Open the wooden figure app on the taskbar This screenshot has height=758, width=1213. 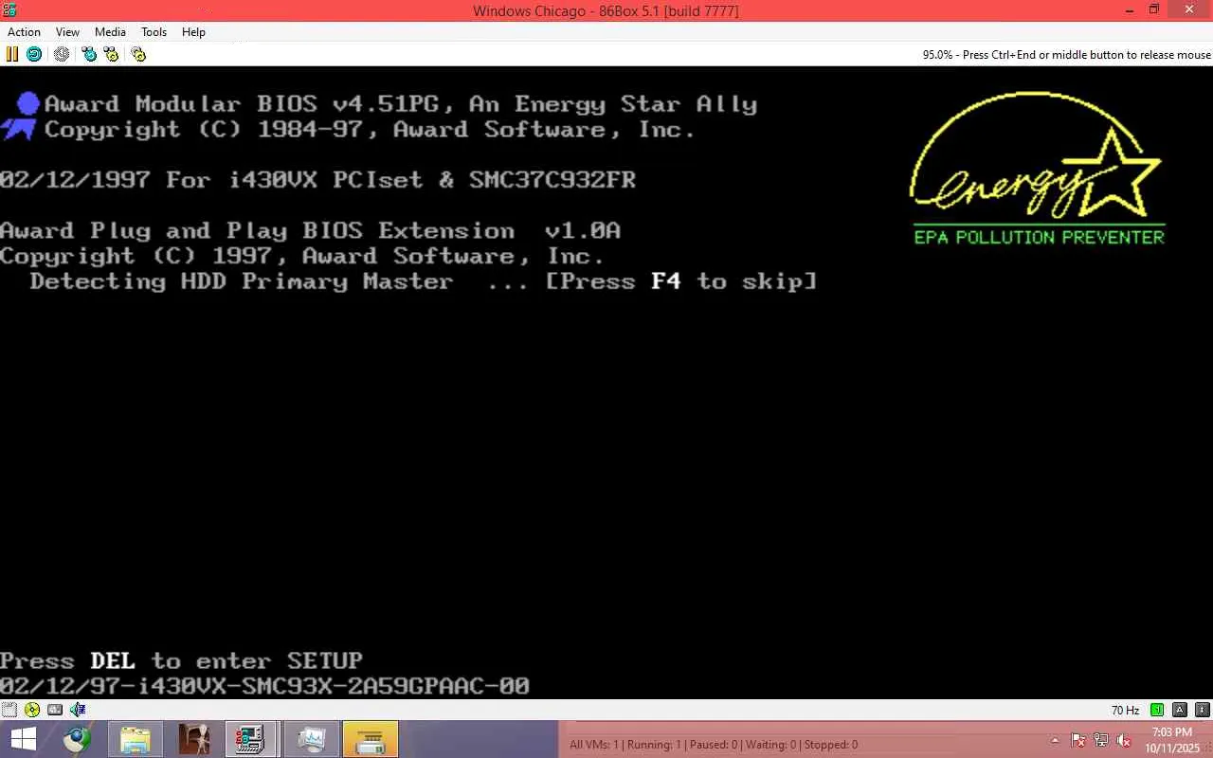(x=194, y=739)
